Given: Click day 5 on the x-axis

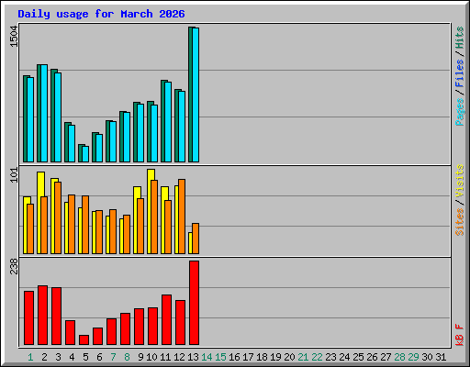Looking at the screenshot, I should 85,357.
